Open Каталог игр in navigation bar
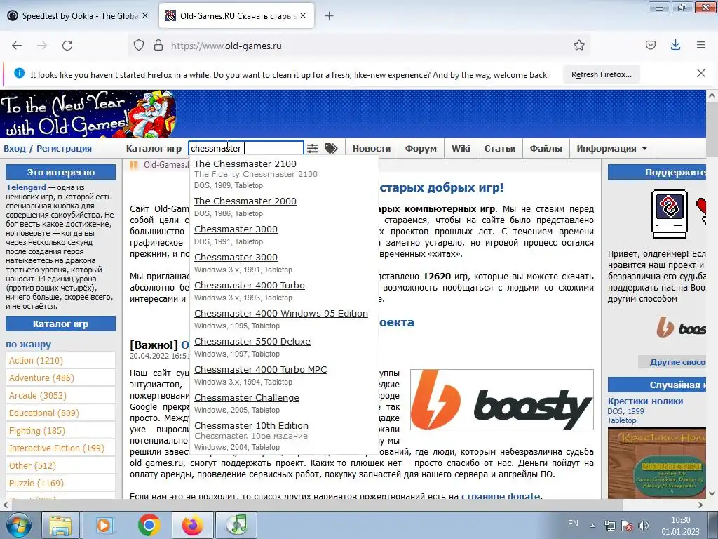Screen dimensions: 718x539 point(154,149)
